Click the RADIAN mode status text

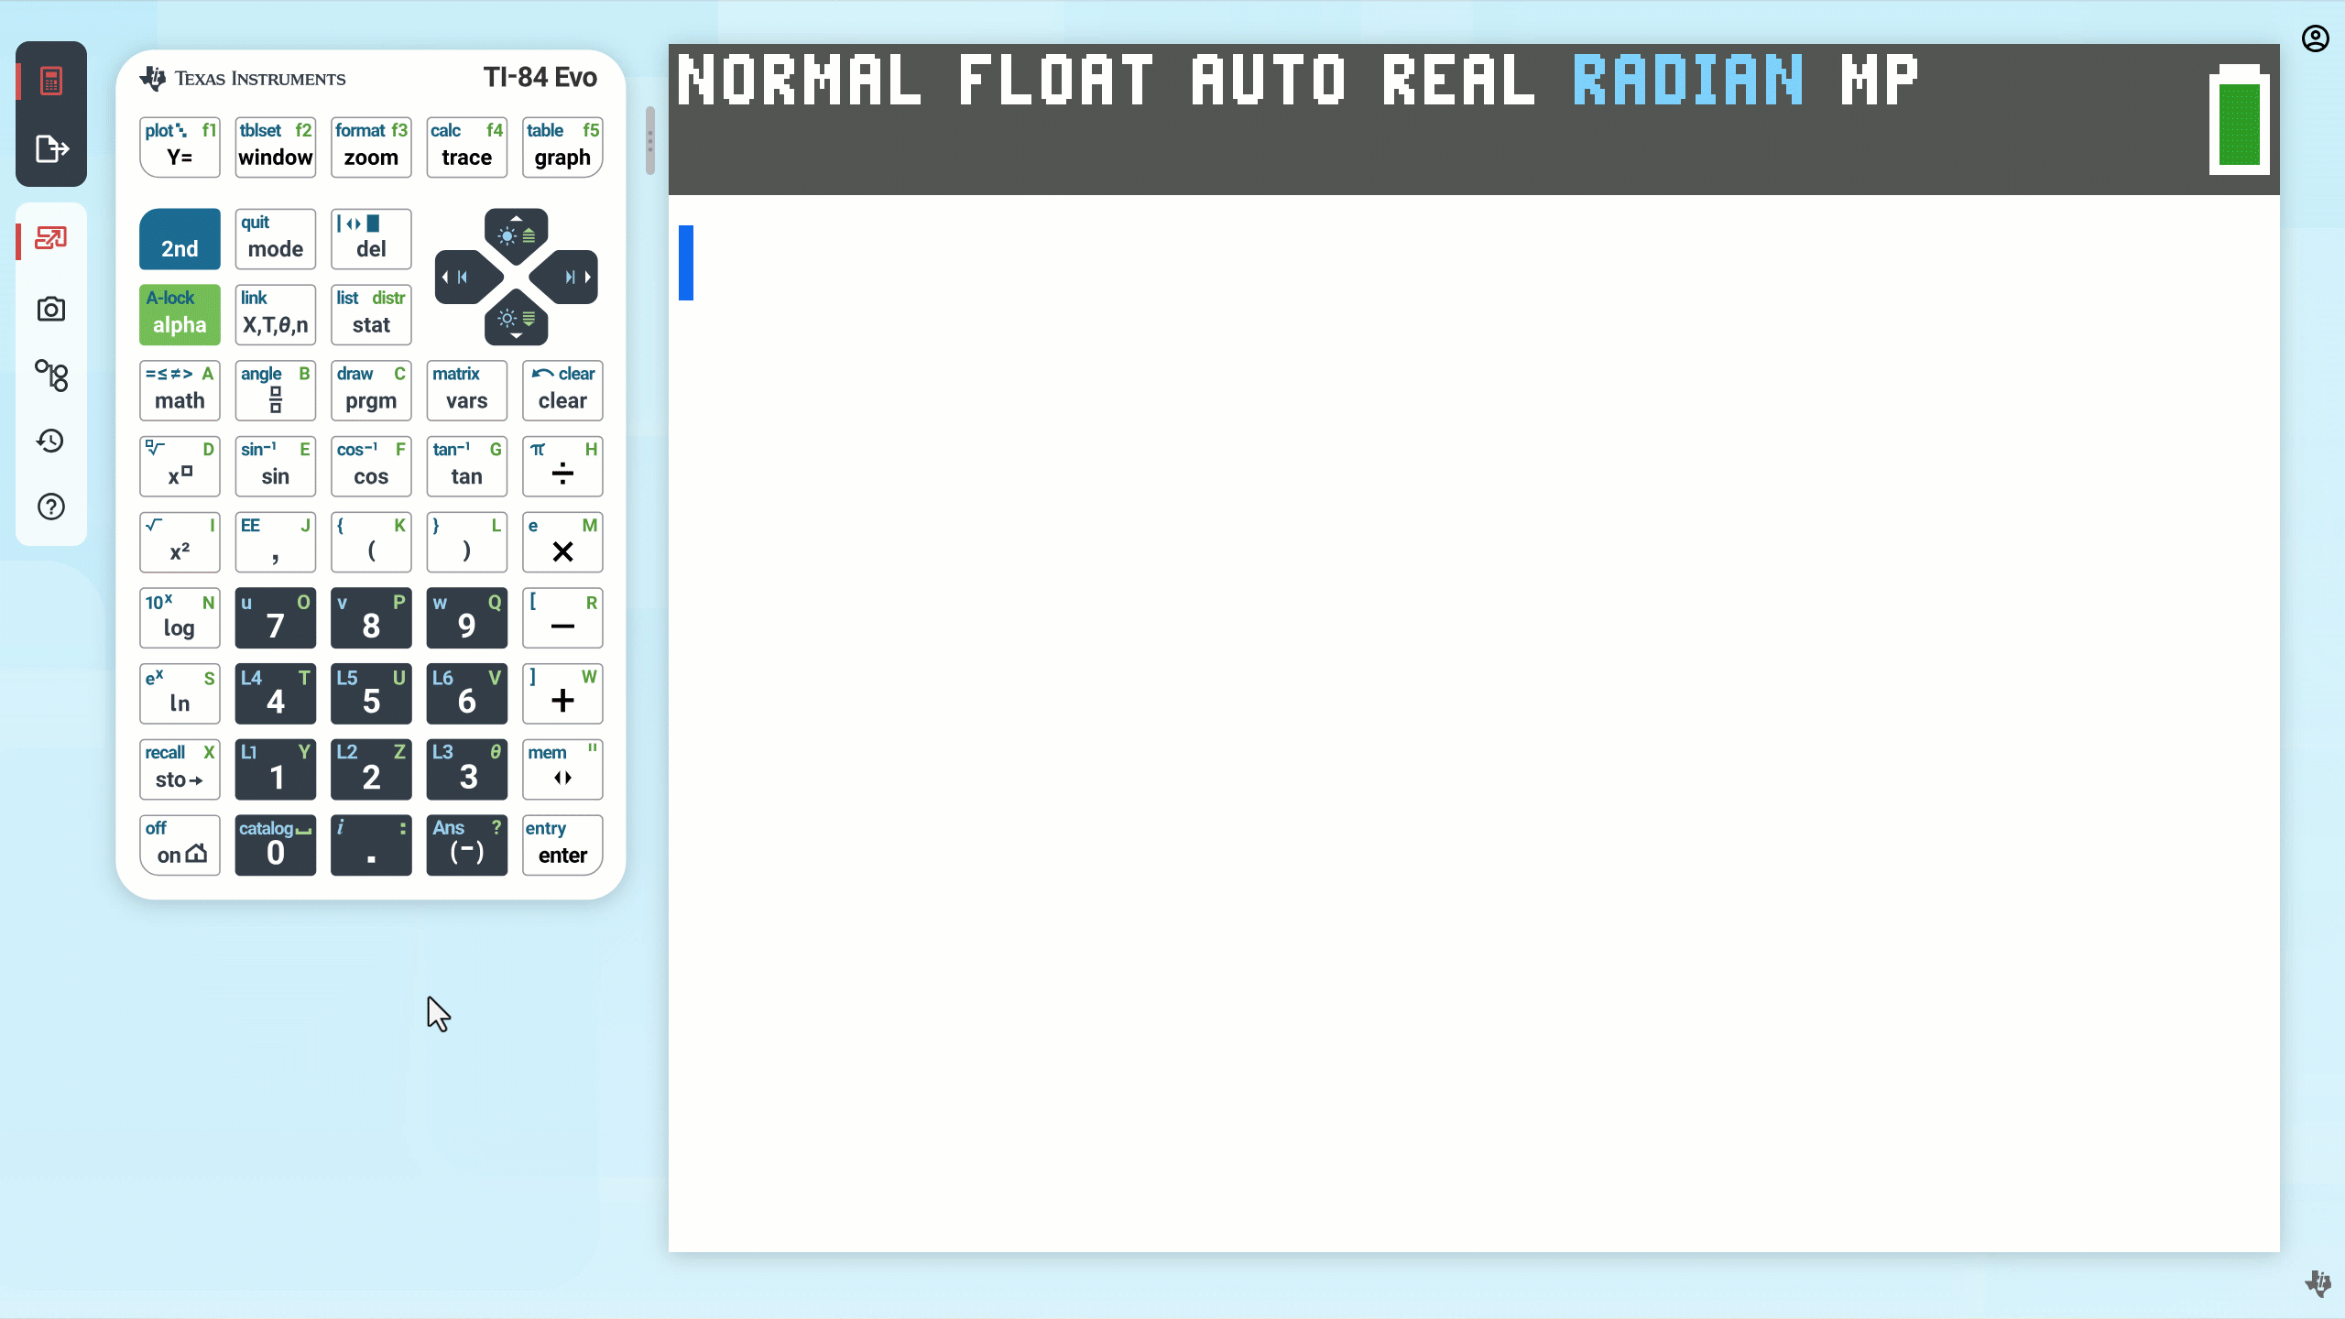[1688, 80]
